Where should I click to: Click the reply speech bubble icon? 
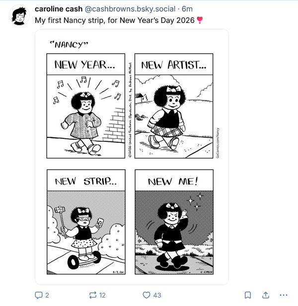39,295
